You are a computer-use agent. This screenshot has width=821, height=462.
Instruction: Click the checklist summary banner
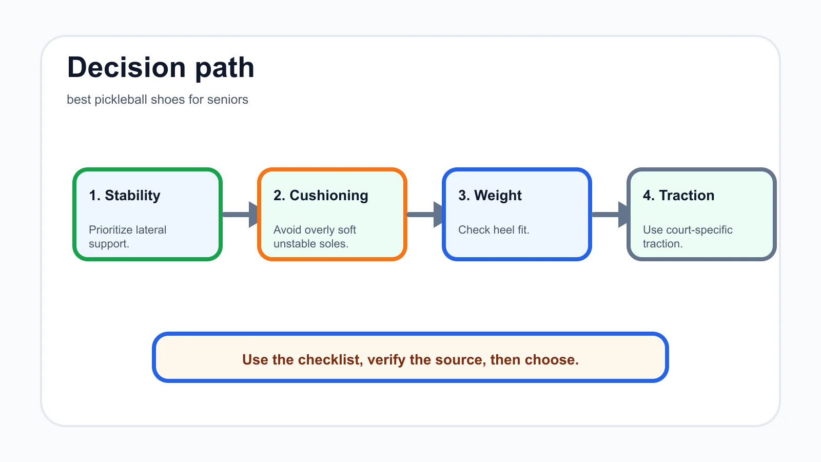pos(411,357)
